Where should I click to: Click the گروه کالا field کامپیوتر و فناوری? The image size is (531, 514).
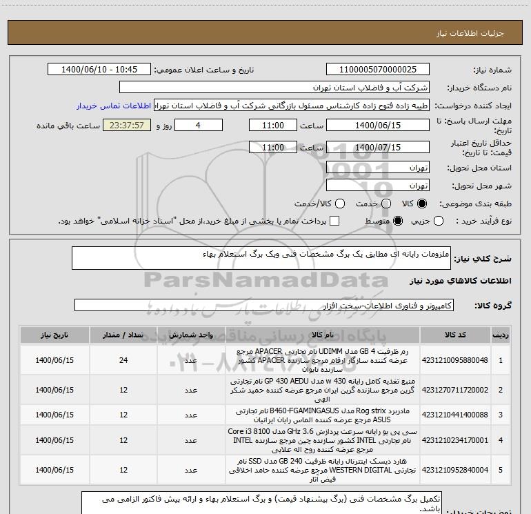coord(264,305)
